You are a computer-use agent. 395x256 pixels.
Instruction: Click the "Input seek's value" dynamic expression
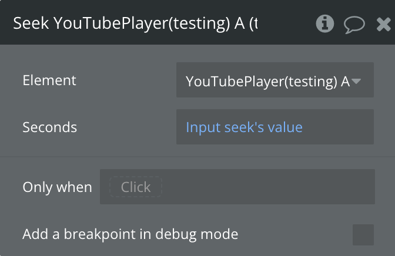(244, 127)
